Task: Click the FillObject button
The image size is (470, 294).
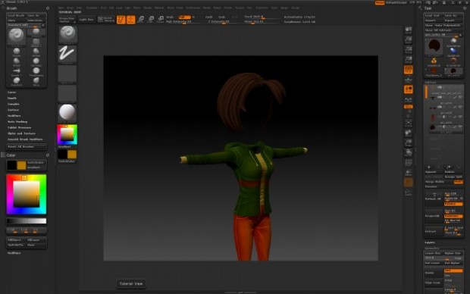Action: (x=16, y=240)
